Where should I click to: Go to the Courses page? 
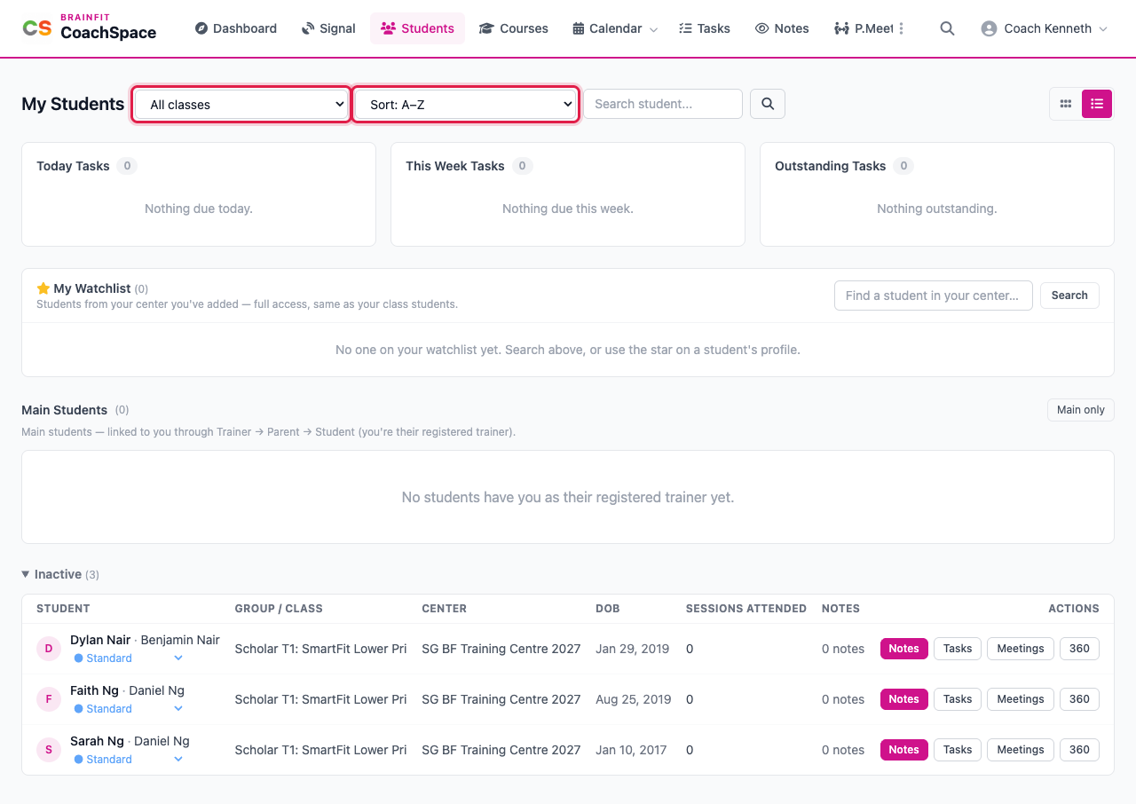[514, 28]
